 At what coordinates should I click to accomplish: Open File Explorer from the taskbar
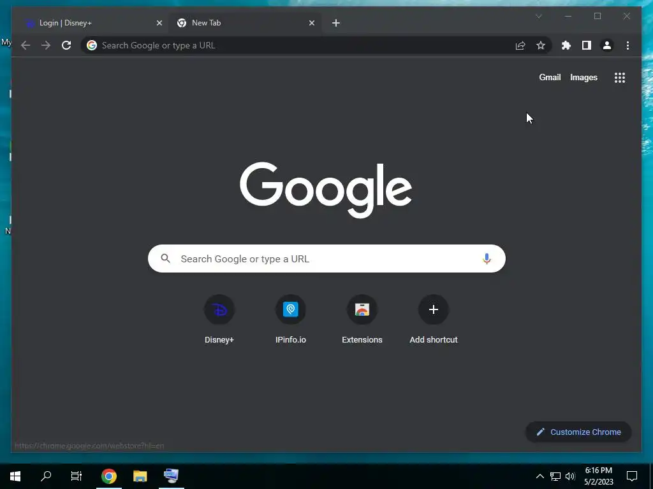click(x=140, y=476)
